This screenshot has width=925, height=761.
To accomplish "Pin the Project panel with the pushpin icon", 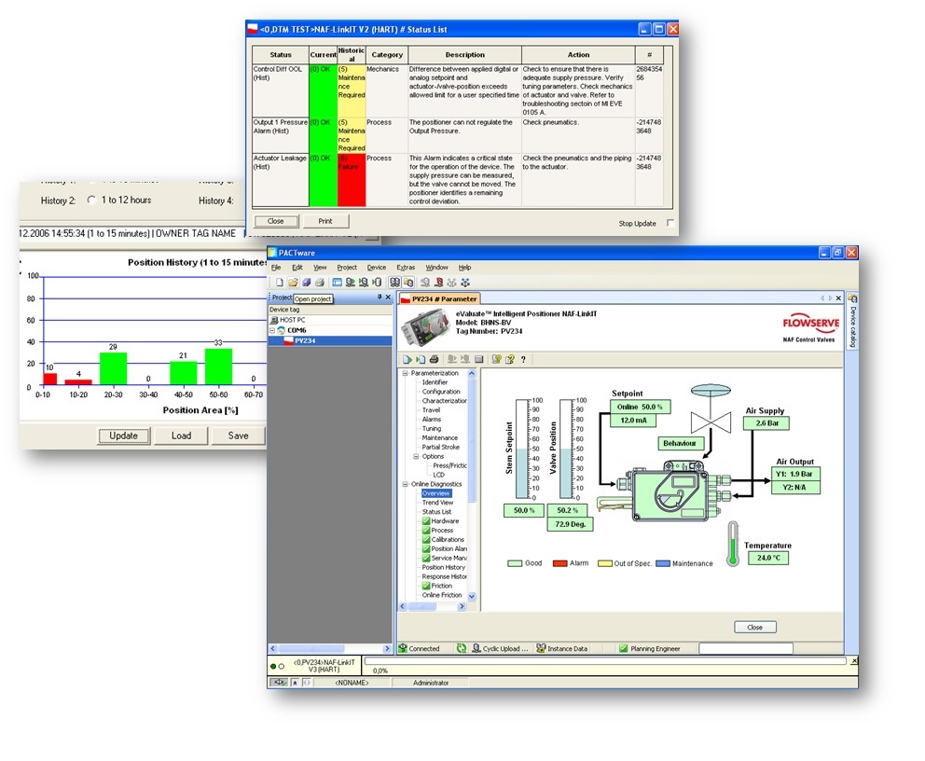I will pos(380,297).
